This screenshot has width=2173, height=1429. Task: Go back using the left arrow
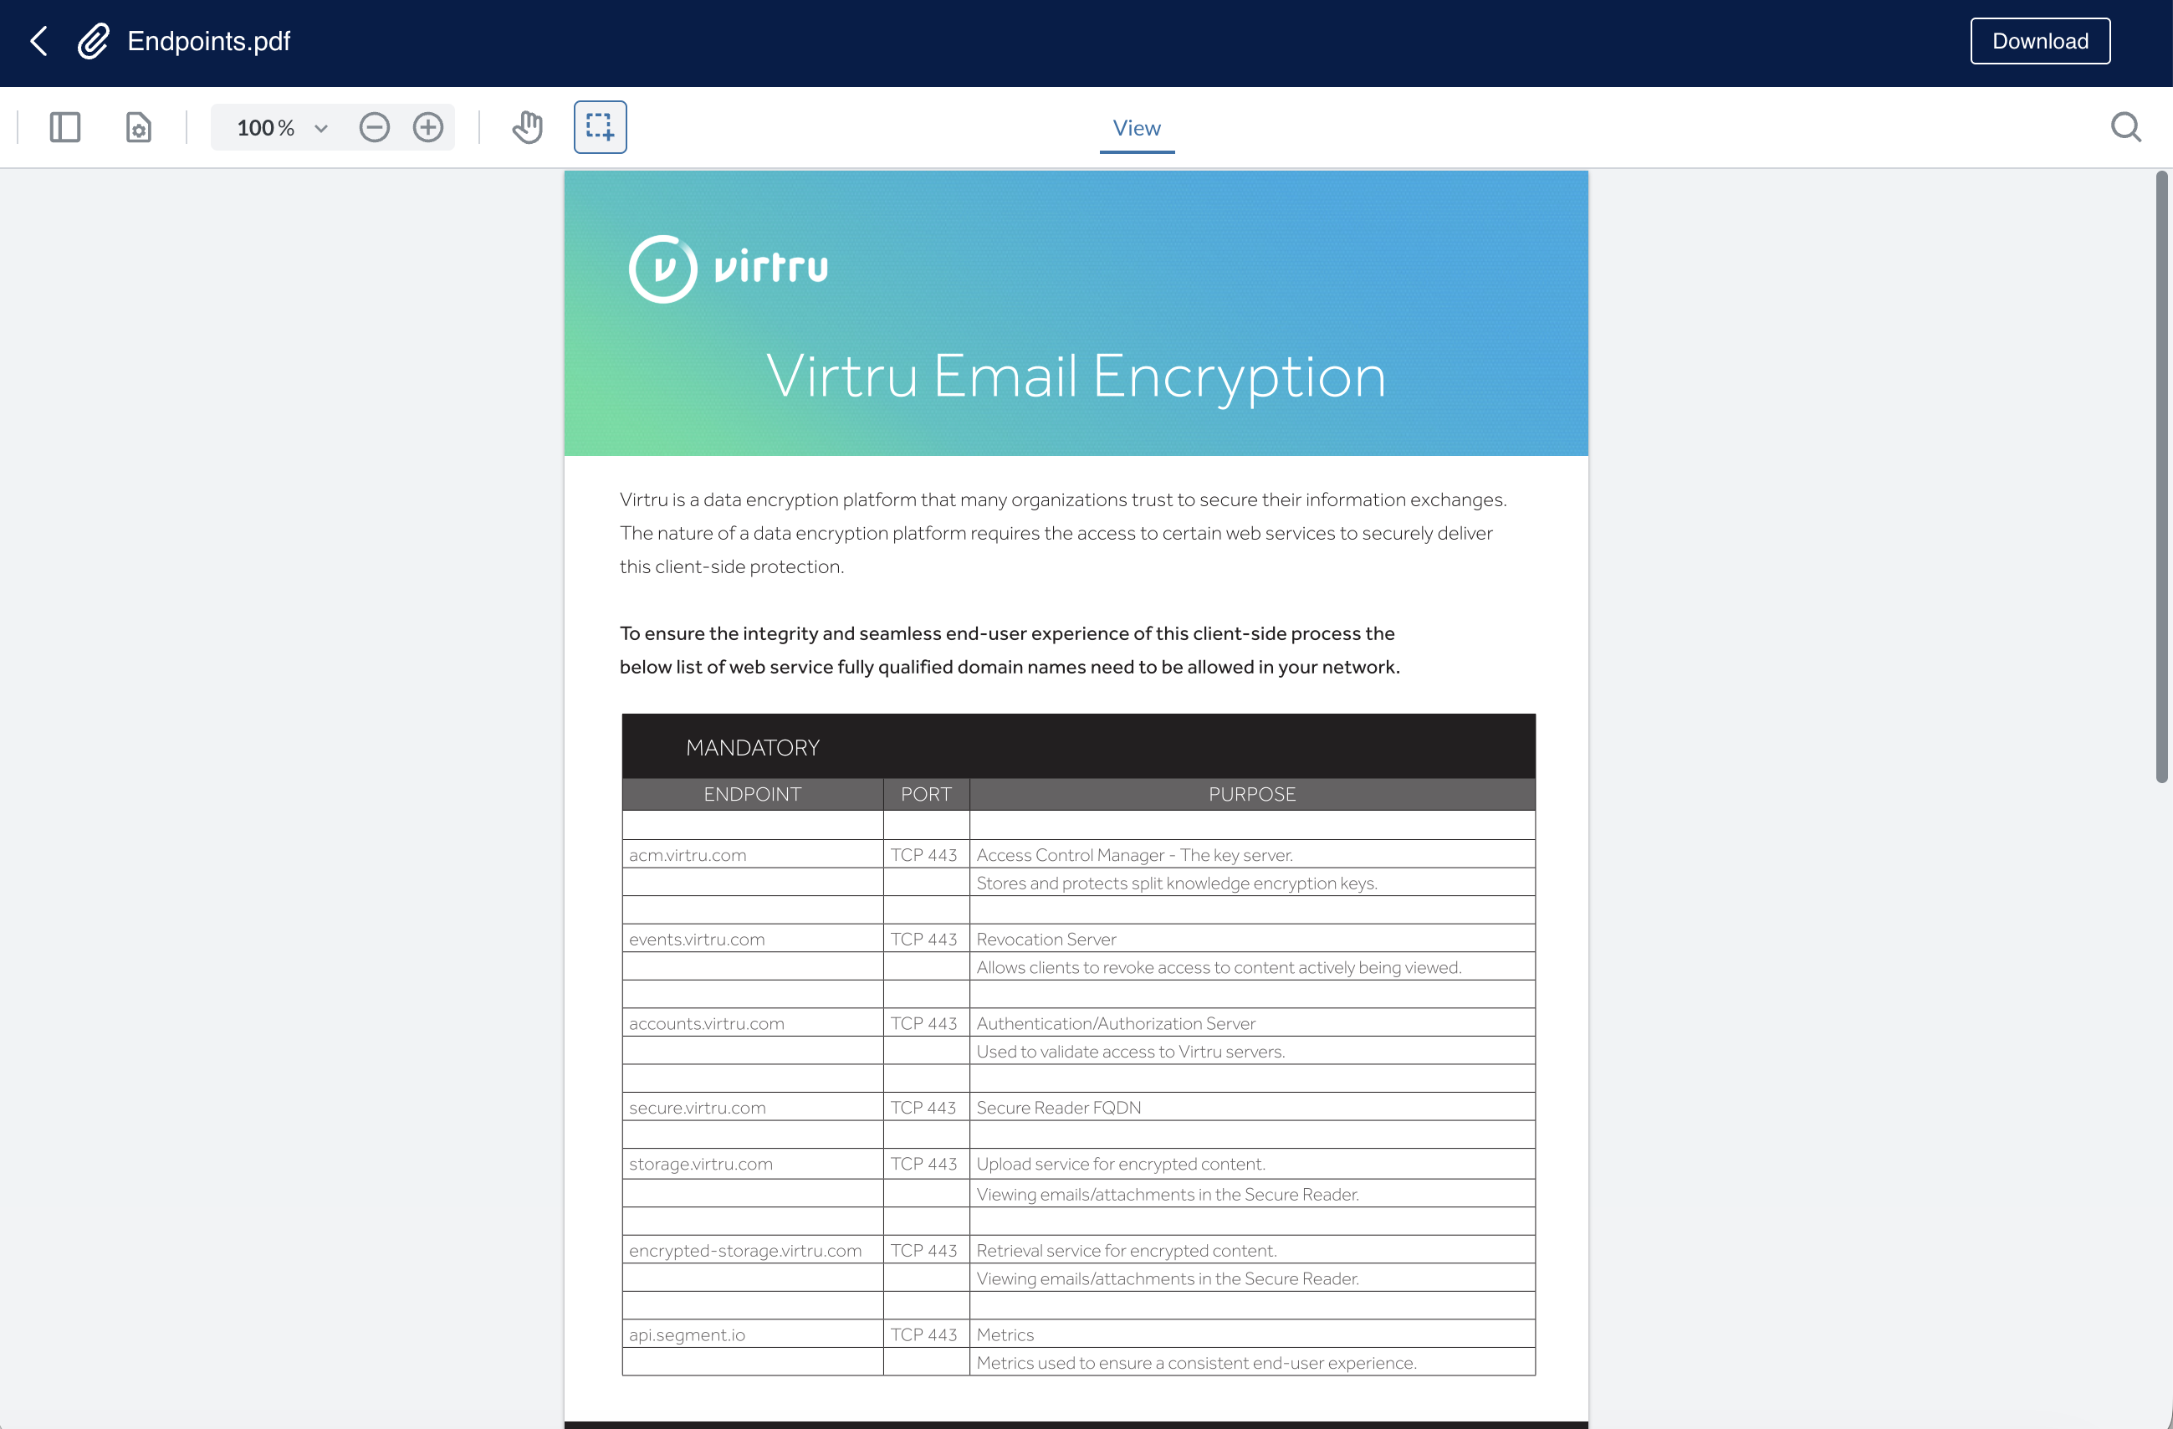pos(38,41)
